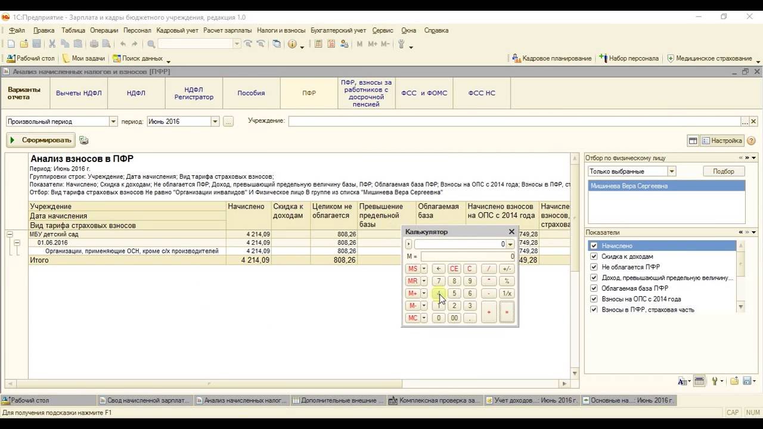Click the Подбор button
763x429 pixels.
(x=723, y=172)
